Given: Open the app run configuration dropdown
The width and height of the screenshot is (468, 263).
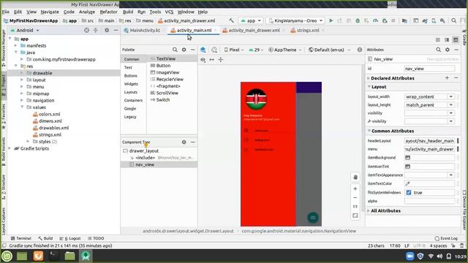Looking at the screenshot, I should tap(251, 20).
